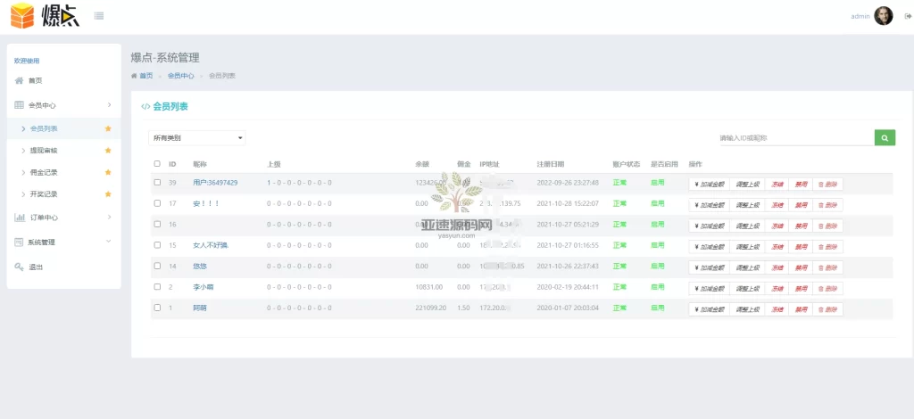Click the key icon beside 退出
Screen dimensions: 914x419
pyautogui.click(x=20, y=267)
